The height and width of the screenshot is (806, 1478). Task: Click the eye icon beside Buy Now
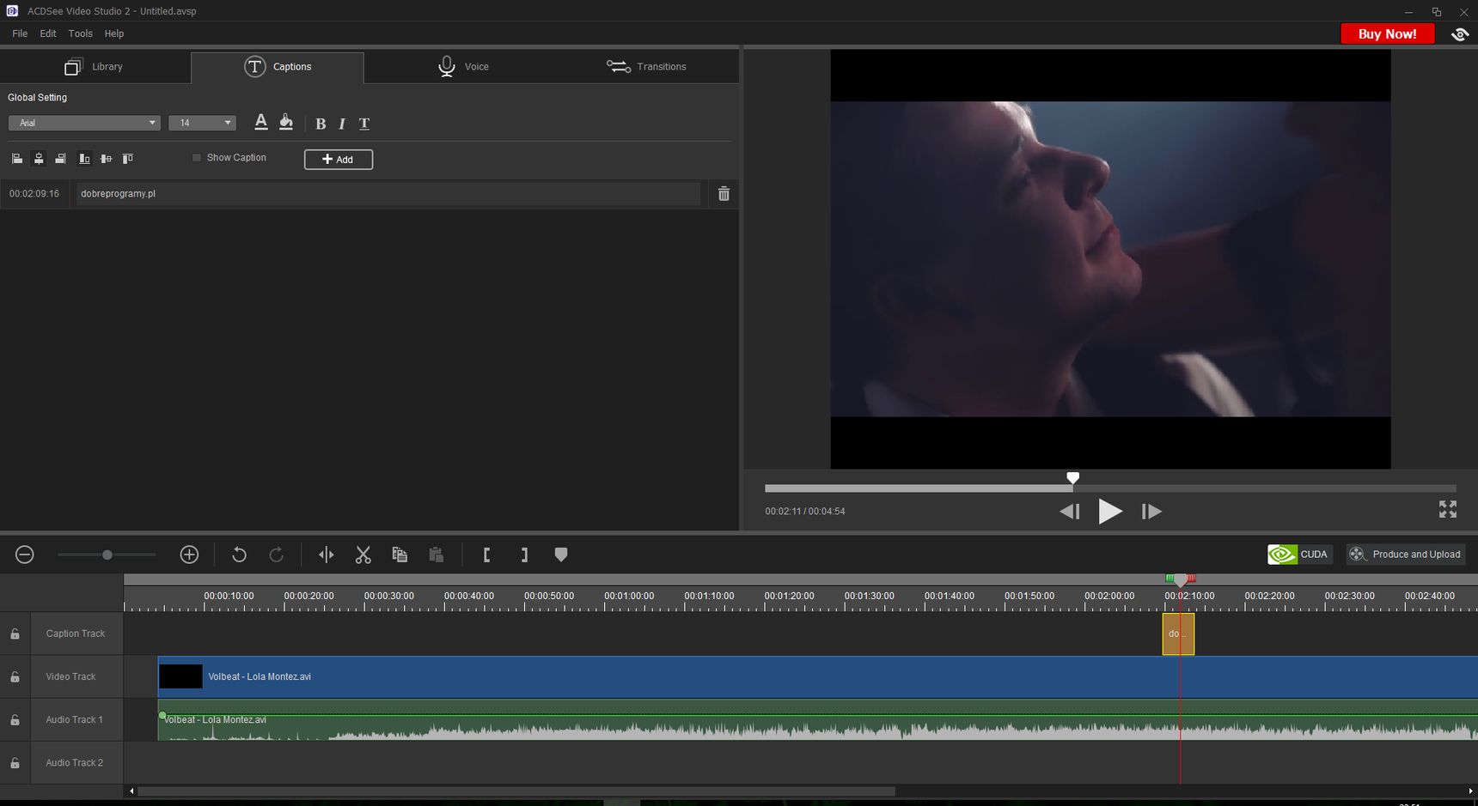(1460, 34)
